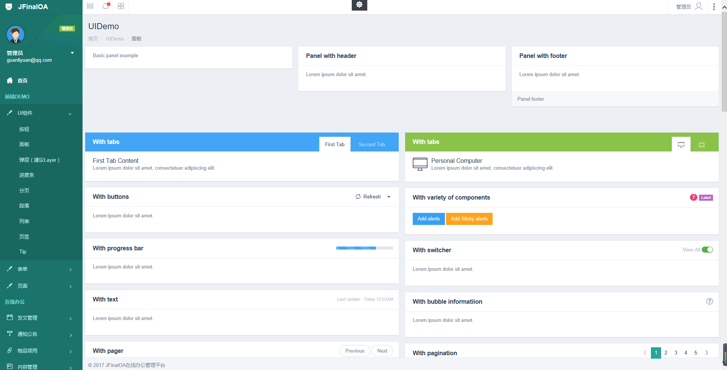This screenshot has height=370, width=727.
Task: Click the user profile icon at top right
Action: pos(699,6)
